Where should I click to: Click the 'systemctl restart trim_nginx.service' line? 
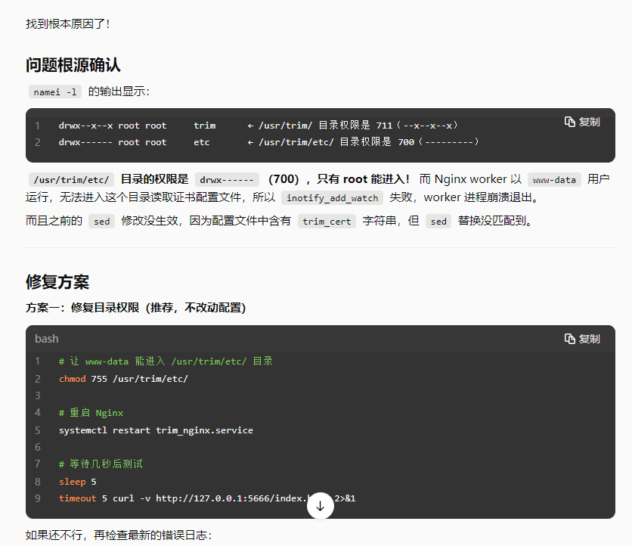156,430
